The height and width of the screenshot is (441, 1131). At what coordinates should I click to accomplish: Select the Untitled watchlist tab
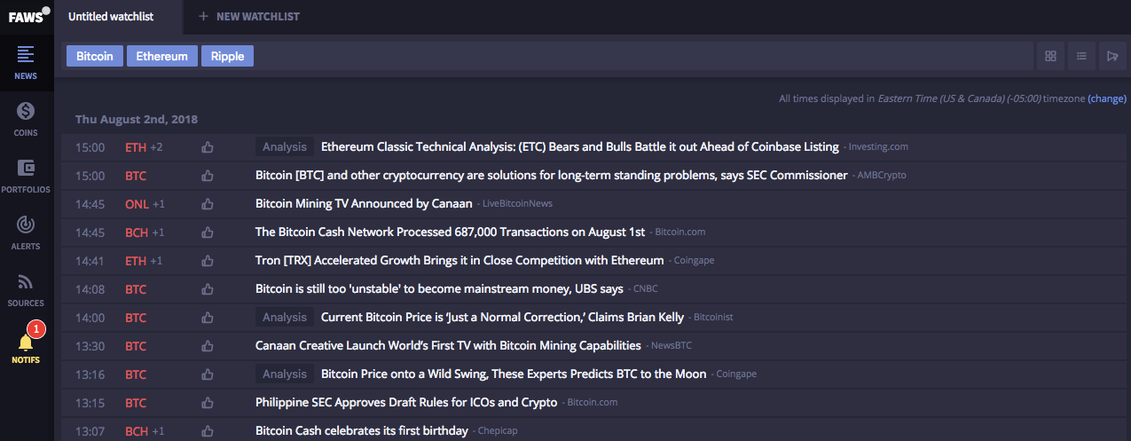click(x=118, y=17)
